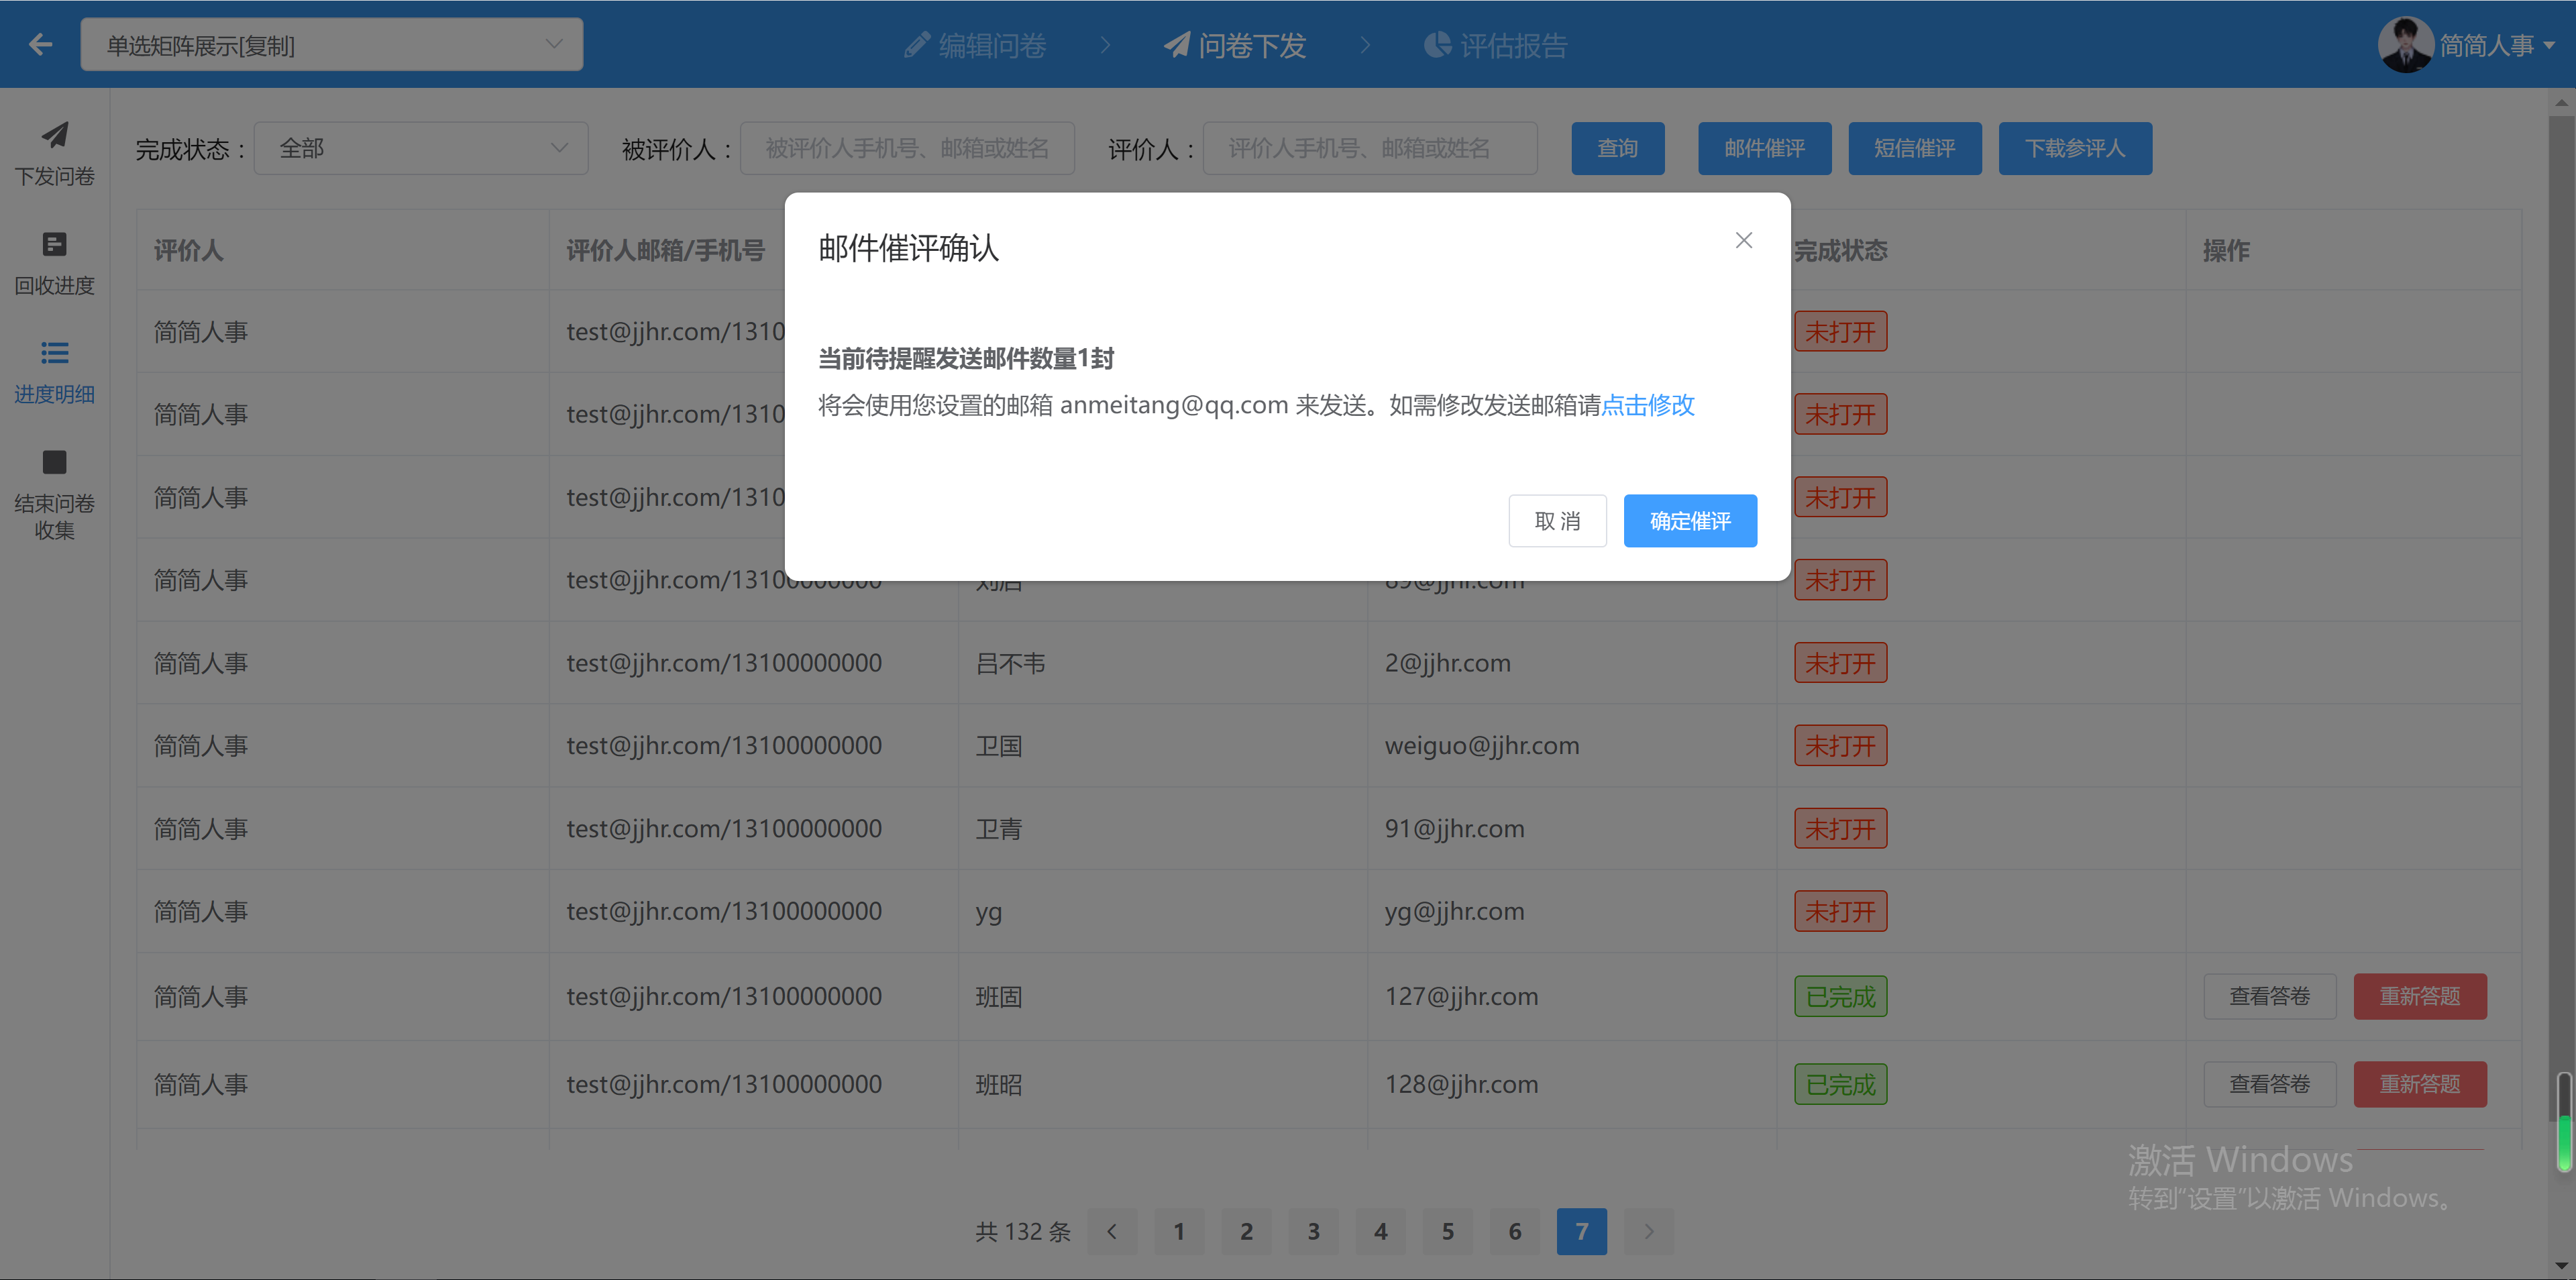Viewport: 2576px width, 1280px height.
Task: Go to page 3
Action: coord(1313,1231)
